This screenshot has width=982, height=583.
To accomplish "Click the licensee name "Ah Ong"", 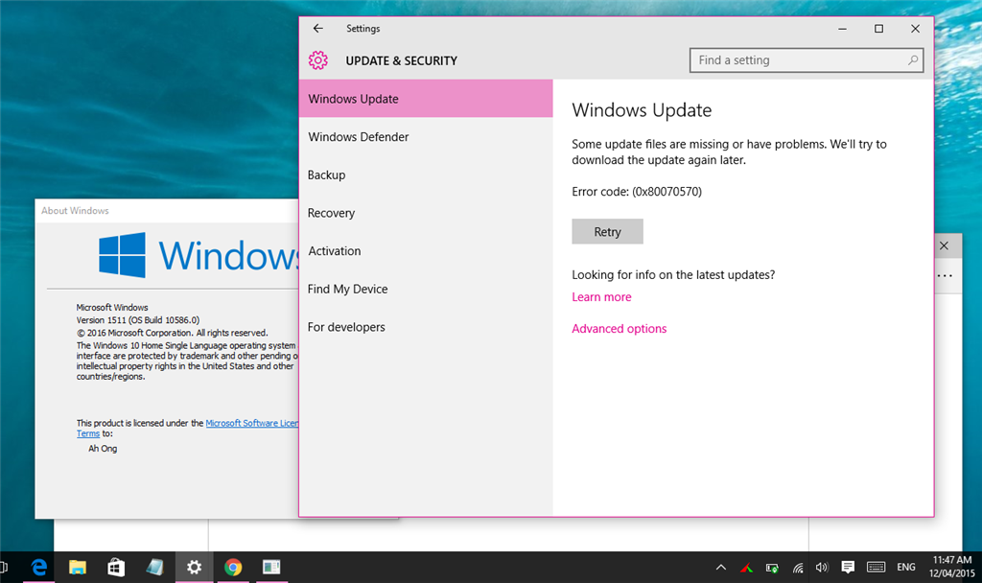I will coord(103,449).
